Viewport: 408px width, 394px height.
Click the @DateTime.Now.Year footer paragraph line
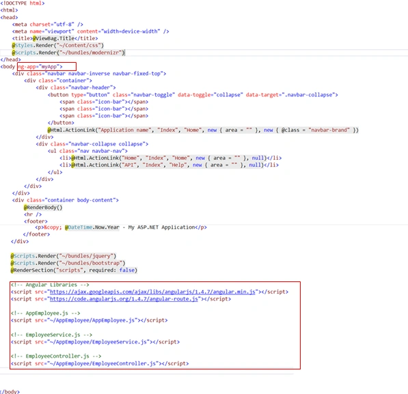pos(121,227)
